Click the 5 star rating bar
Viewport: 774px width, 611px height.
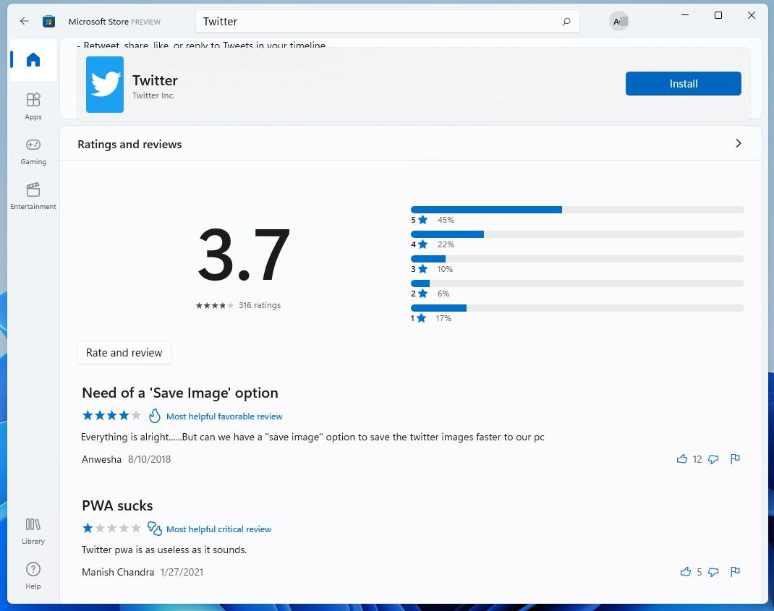(577, 210)
